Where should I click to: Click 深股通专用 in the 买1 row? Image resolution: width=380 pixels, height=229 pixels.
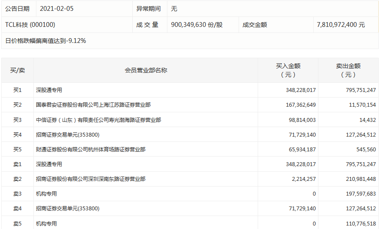[x=49, y=90]
